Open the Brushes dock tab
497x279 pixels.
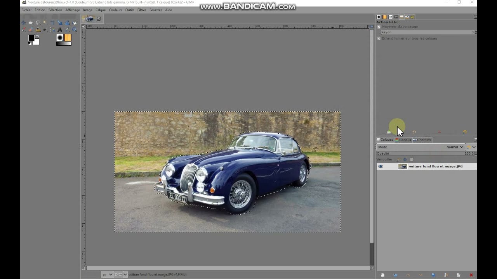[x=379, y=17]
